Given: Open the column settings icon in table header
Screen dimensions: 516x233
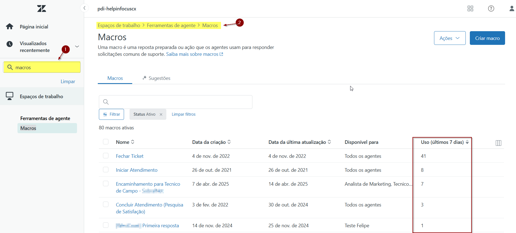Looking at the screenshot, I should pos(498,143).
